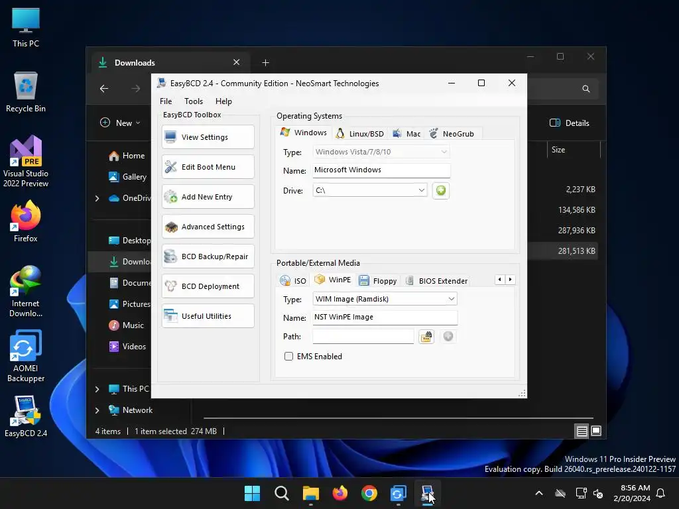679x509 pixels.
Task: Click the search icon in File Explorer
Action: click(586, 89)
